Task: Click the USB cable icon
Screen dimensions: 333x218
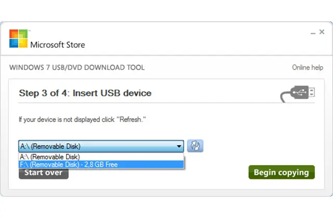Action: click(x=298, y=93)
